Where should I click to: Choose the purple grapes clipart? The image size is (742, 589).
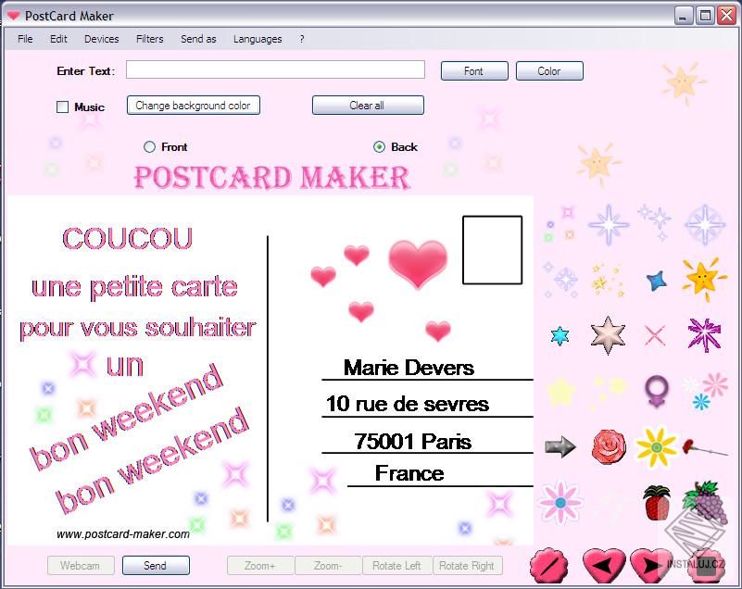(x=705, y=503)
